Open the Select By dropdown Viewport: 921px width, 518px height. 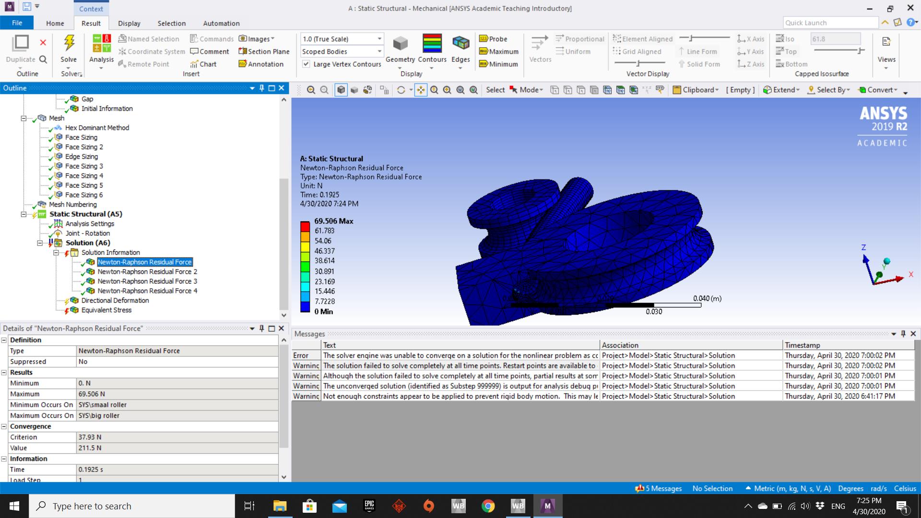point(828,90)
